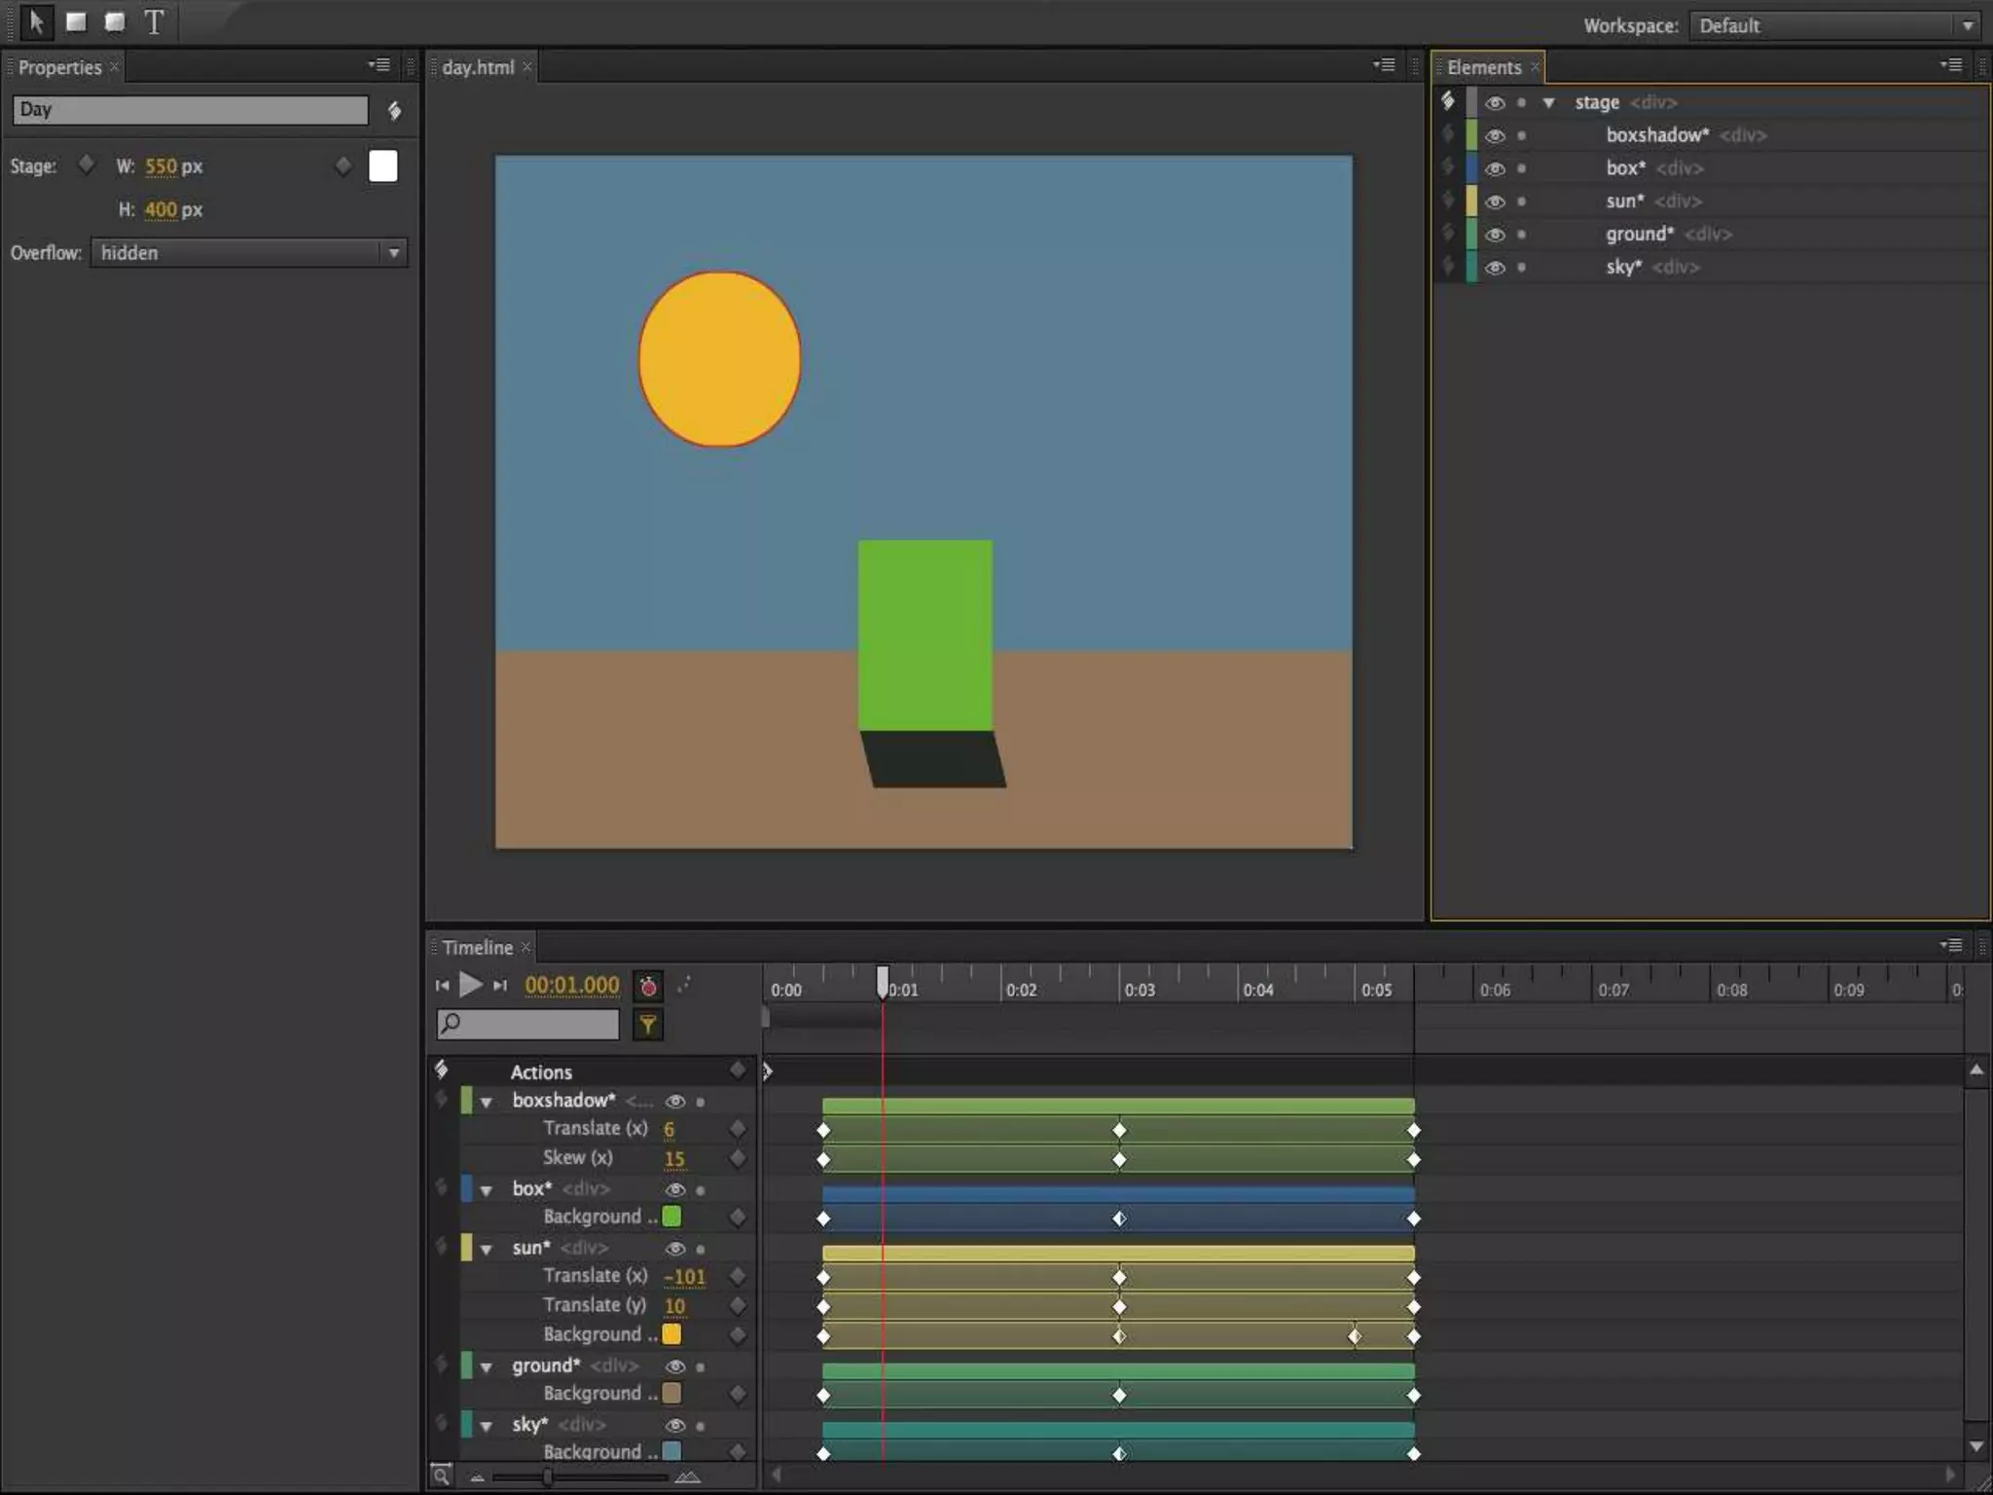Toggle the auto-keyframe stopwatch button
The width and height of the screenshot is (1993, 1495).
(x=648, y=986)
